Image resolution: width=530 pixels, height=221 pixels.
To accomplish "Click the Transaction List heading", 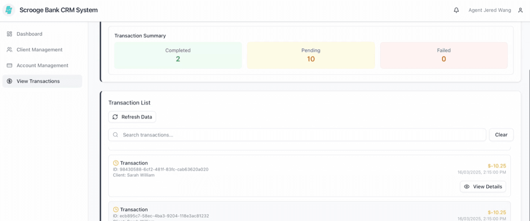I will [x=129, y=103].
